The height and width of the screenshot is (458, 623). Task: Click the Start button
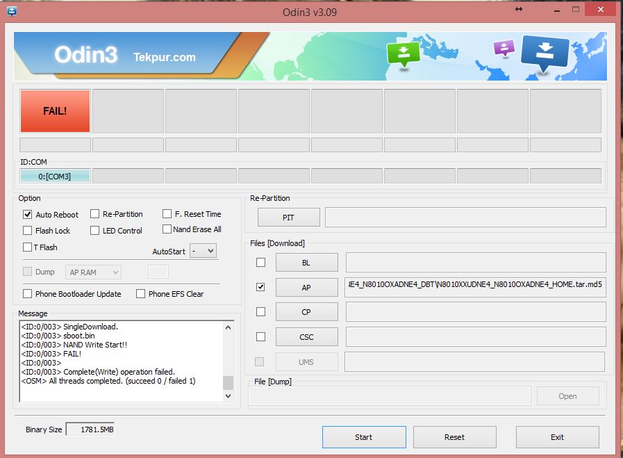point(364,437)
